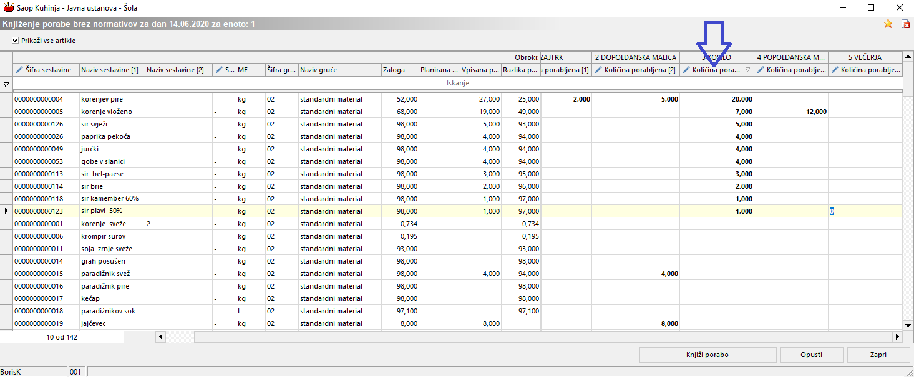914x377 pixels.
Task: Click the horizontal scrollbar right arrow
Action: (x=898, y=336)
